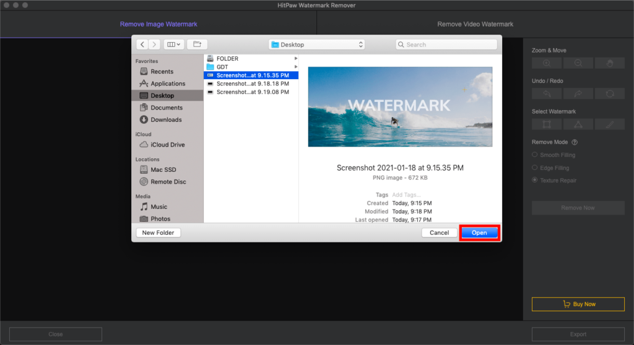Open Photos under Media
634x345 pixels.
click(x=167, y=218)
